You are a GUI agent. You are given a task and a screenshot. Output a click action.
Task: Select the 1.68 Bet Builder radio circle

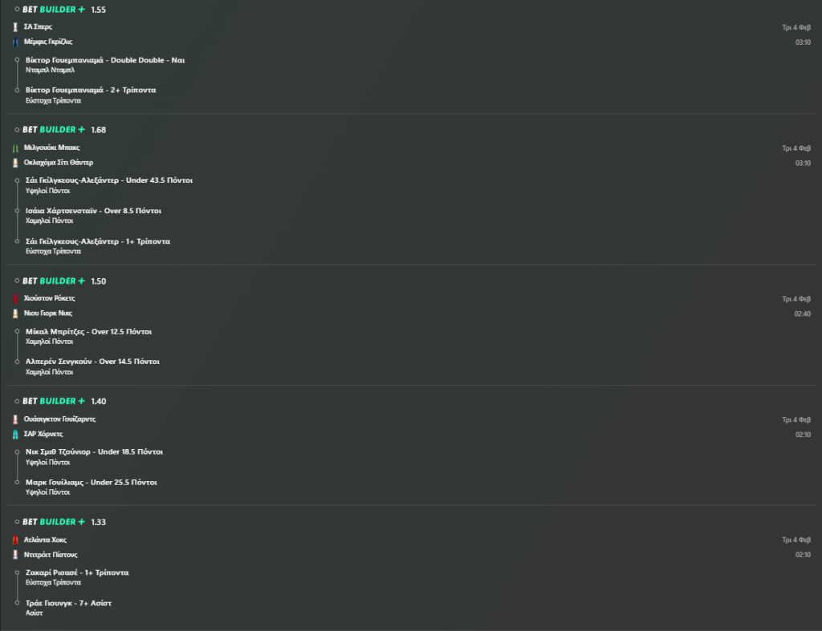(x=17, y=129)
